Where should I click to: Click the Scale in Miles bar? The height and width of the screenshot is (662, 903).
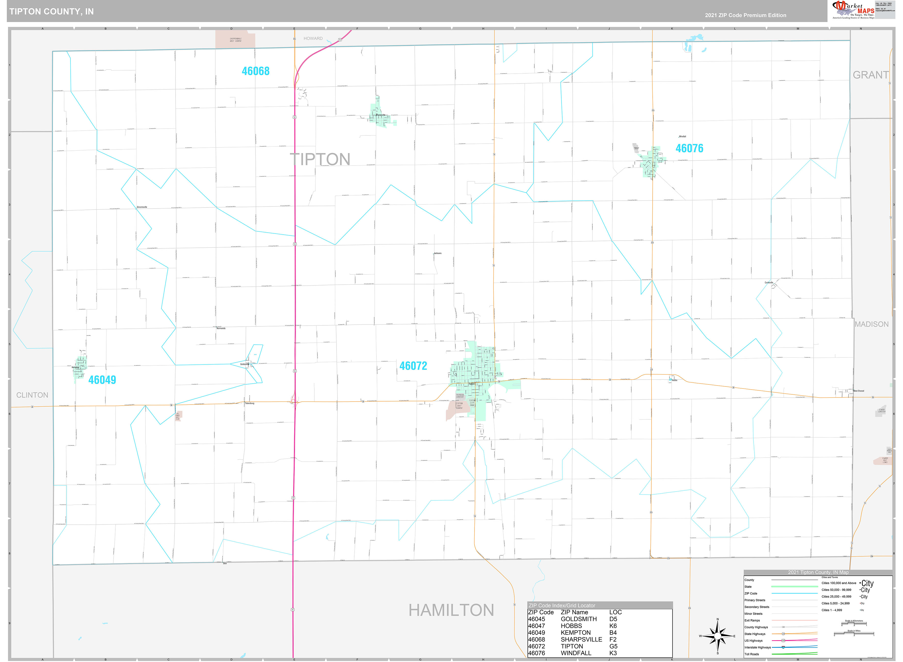click(854, 633)
